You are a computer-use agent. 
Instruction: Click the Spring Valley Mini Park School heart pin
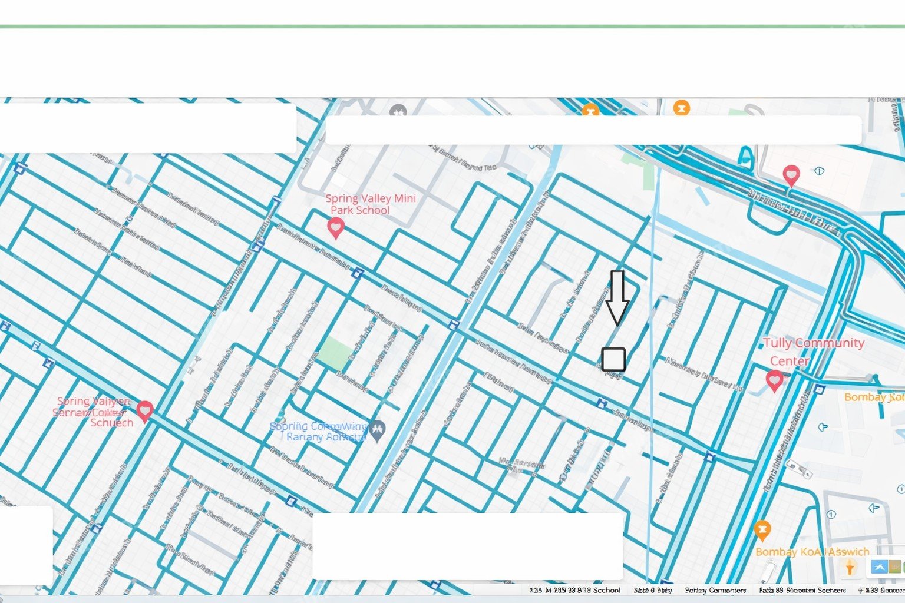click(336, 228)
